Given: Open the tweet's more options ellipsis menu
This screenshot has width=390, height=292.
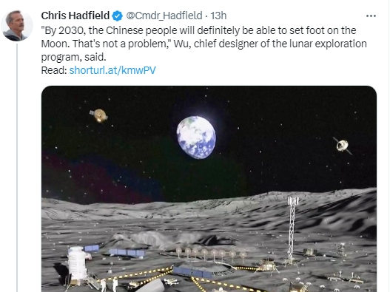Looking at the screenshot, I should coord(371,16).
